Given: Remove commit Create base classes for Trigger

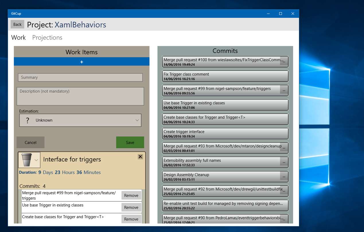Looking at the screenshot, I should pyautogui.click(x=131, y=219).
